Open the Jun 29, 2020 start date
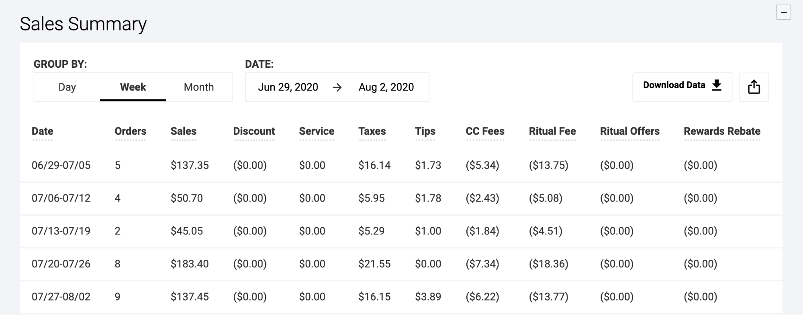Viewport: 803px width, 315px height. pyautogui.click(x=288, y=87)
